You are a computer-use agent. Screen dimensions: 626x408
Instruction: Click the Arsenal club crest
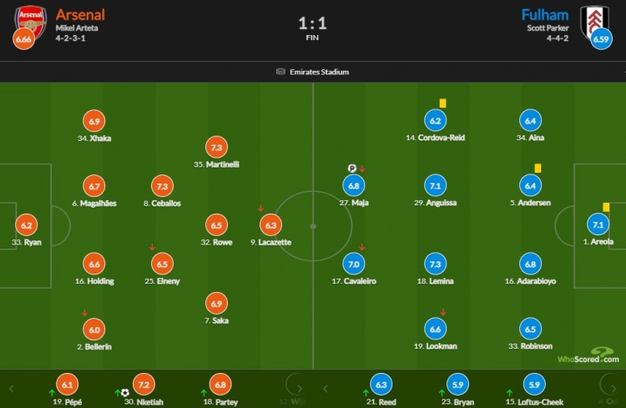point(31,21)
